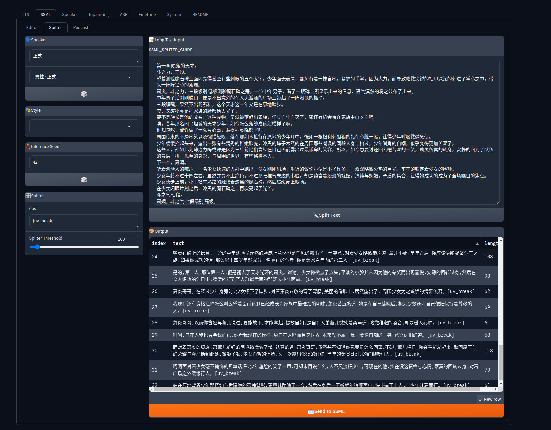The height and width of the screenshot is (430, 551).
Task: Click the Split Text button
Action: pos(326,215)
